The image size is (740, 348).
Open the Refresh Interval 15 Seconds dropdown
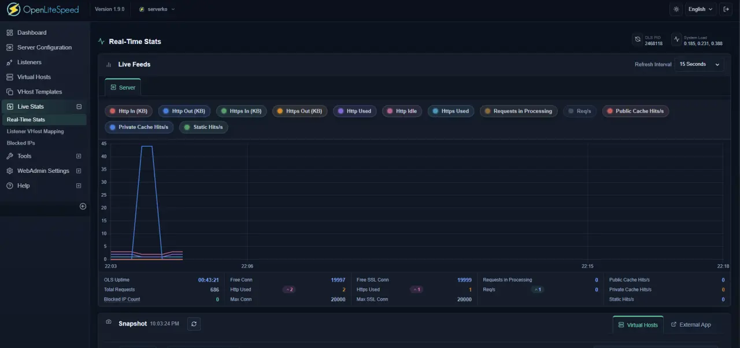[698, 64]
